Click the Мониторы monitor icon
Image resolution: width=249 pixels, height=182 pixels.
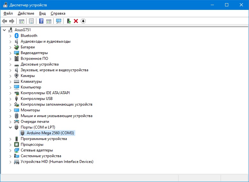tap(17, 110)
